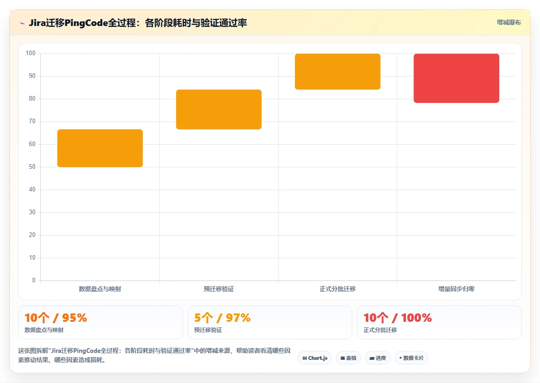Click the orange bar for 预迁移验证
The height and width of the screenshot is (383, 540).
[x=219, y=109]
